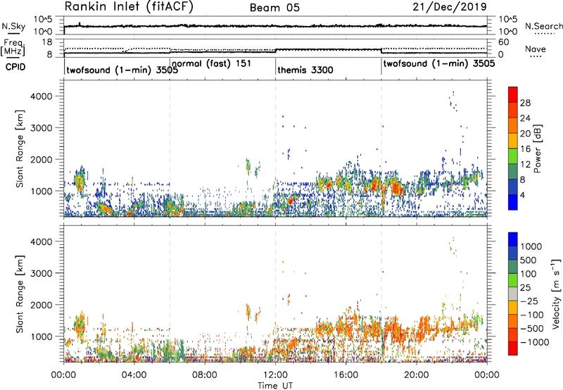Click the 'normal (fast) 151' mode label
The width and height of the screenshot is (563, 390).
(x=212, y=64)
